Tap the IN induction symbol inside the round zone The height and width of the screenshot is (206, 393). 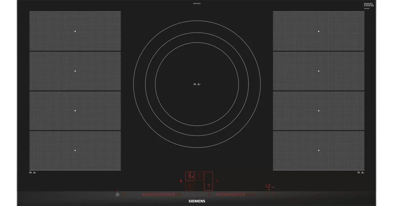coord(197,84)
